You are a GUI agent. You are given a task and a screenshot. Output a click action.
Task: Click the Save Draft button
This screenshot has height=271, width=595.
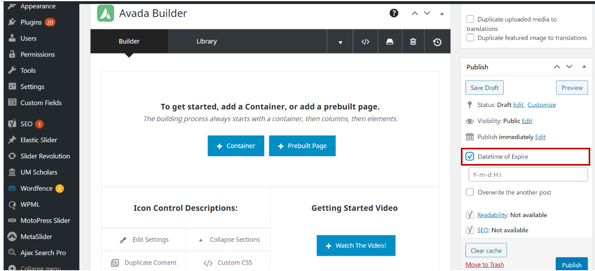[x=485, y=88]
